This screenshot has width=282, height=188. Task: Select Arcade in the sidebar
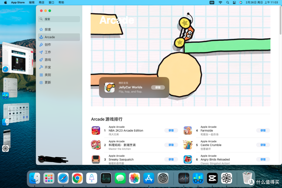tap(59, 37)
